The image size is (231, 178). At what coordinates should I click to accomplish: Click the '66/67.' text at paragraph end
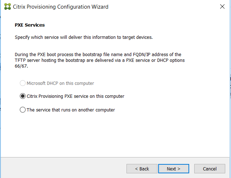(21, 66)
